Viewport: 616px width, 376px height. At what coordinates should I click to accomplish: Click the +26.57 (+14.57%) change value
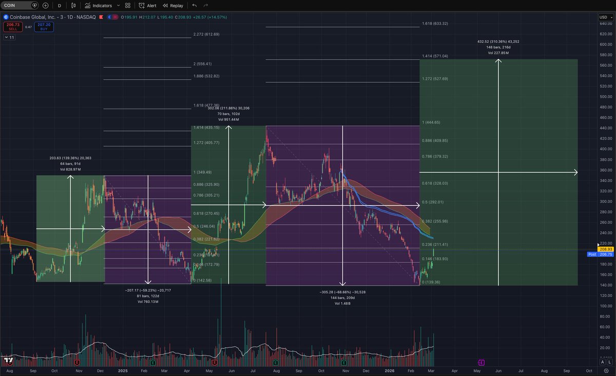point(209,17)
